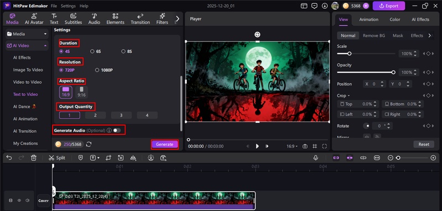Select the 6S duration option
Viewport: 442px width, 211px height.
coord(96,51)
